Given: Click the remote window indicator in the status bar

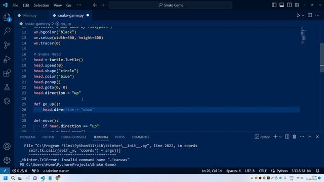Looking at the screenshot, I should 5,171.
